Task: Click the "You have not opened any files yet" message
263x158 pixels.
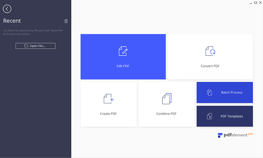Action: tap(33, 32)
